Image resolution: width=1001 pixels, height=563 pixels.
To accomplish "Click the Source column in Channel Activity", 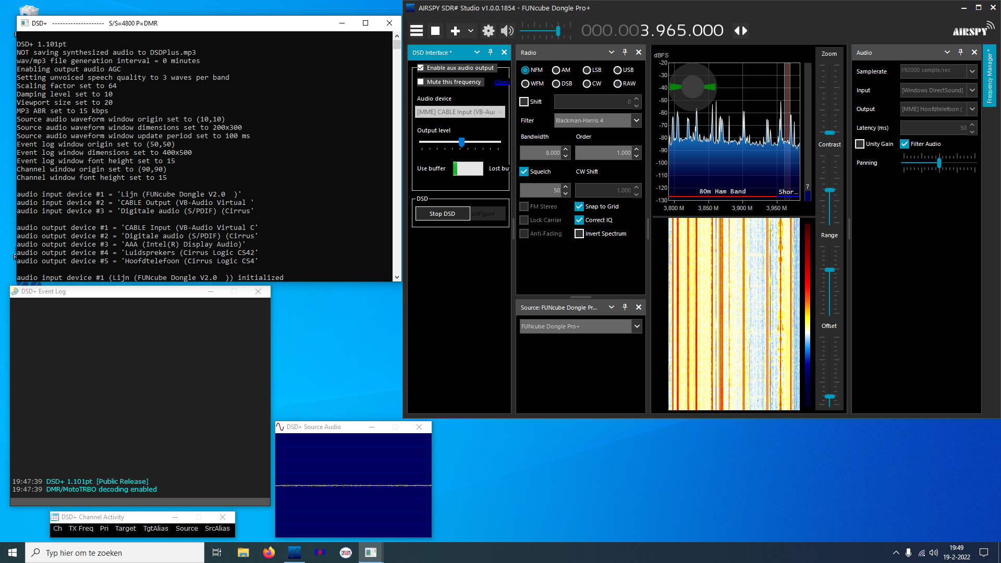I will [x=187, y=529].
